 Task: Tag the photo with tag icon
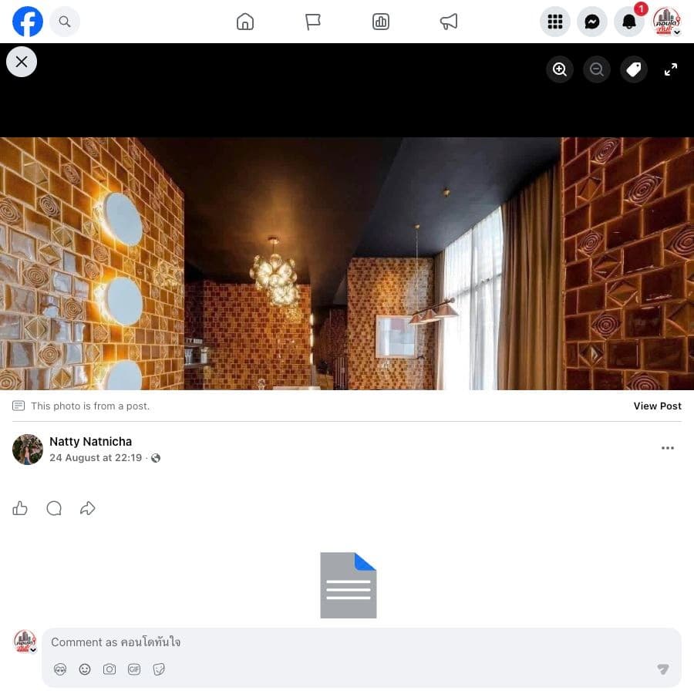[x=634, y=69]
